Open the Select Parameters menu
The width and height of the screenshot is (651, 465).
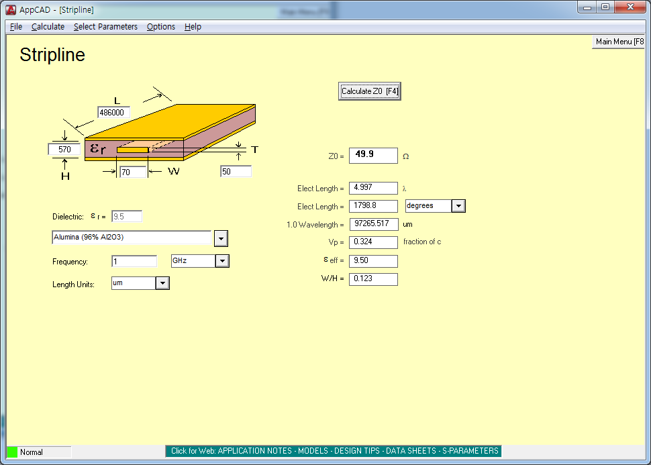(105, 27)
